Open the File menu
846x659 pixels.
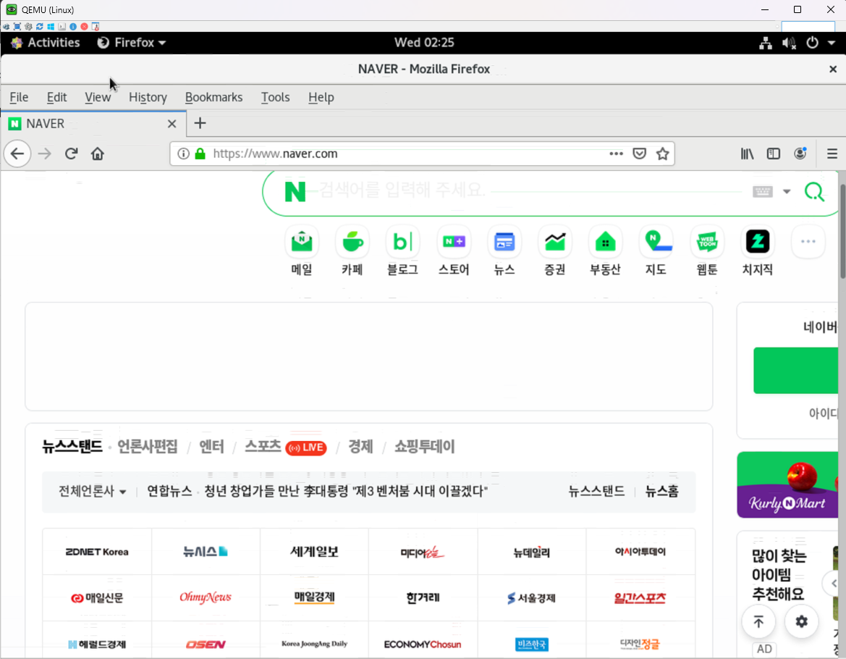[19, 97]
